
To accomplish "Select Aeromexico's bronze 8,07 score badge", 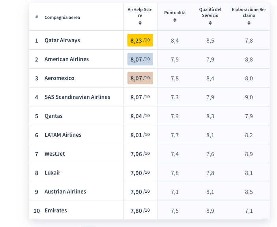I will tap(140, 78).
